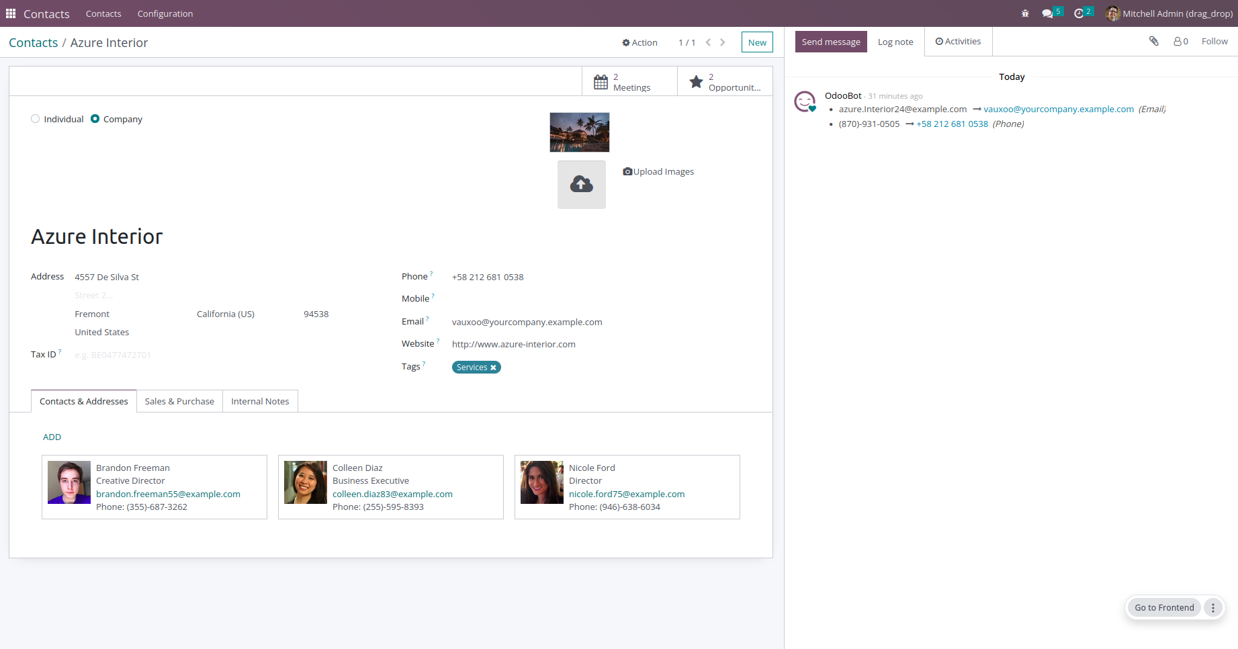Image resolution: width=1238 pixels, height=649 pixels.
Task: Click the Tax ID help question mark
Action: [x=60, y=351]
